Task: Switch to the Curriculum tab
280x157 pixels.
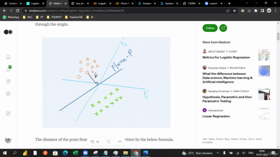Action: 13,3
